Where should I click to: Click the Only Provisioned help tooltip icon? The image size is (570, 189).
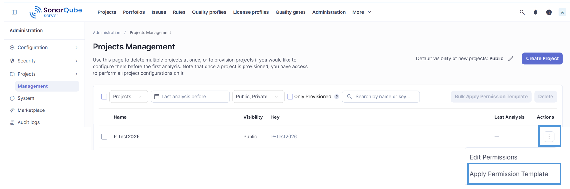[337, 97]
